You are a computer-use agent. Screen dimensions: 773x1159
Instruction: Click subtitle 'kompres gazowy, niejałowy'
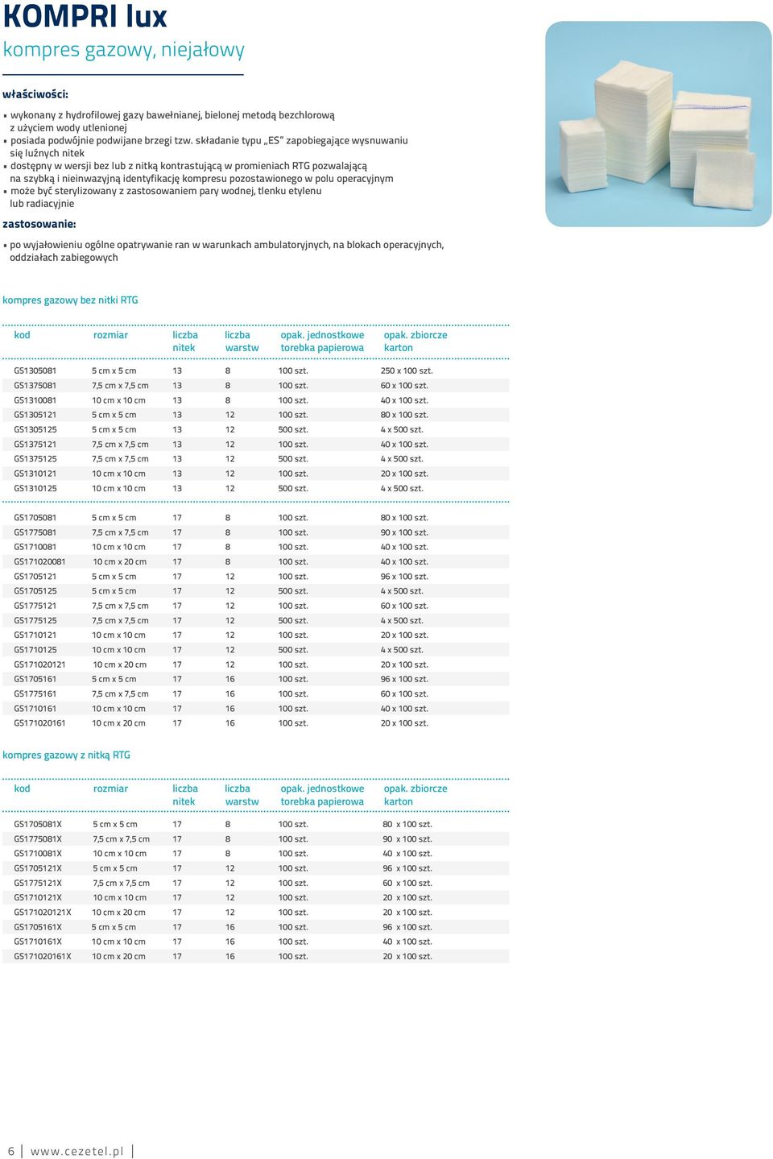pyautogui.click(x=124, y=50)
